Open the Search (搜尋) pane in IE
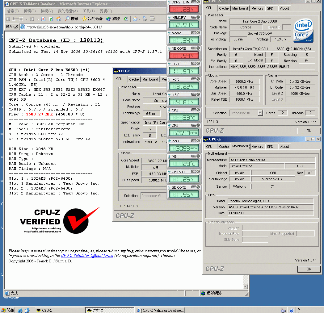324x313 pixels. click(x=72, y=19)
